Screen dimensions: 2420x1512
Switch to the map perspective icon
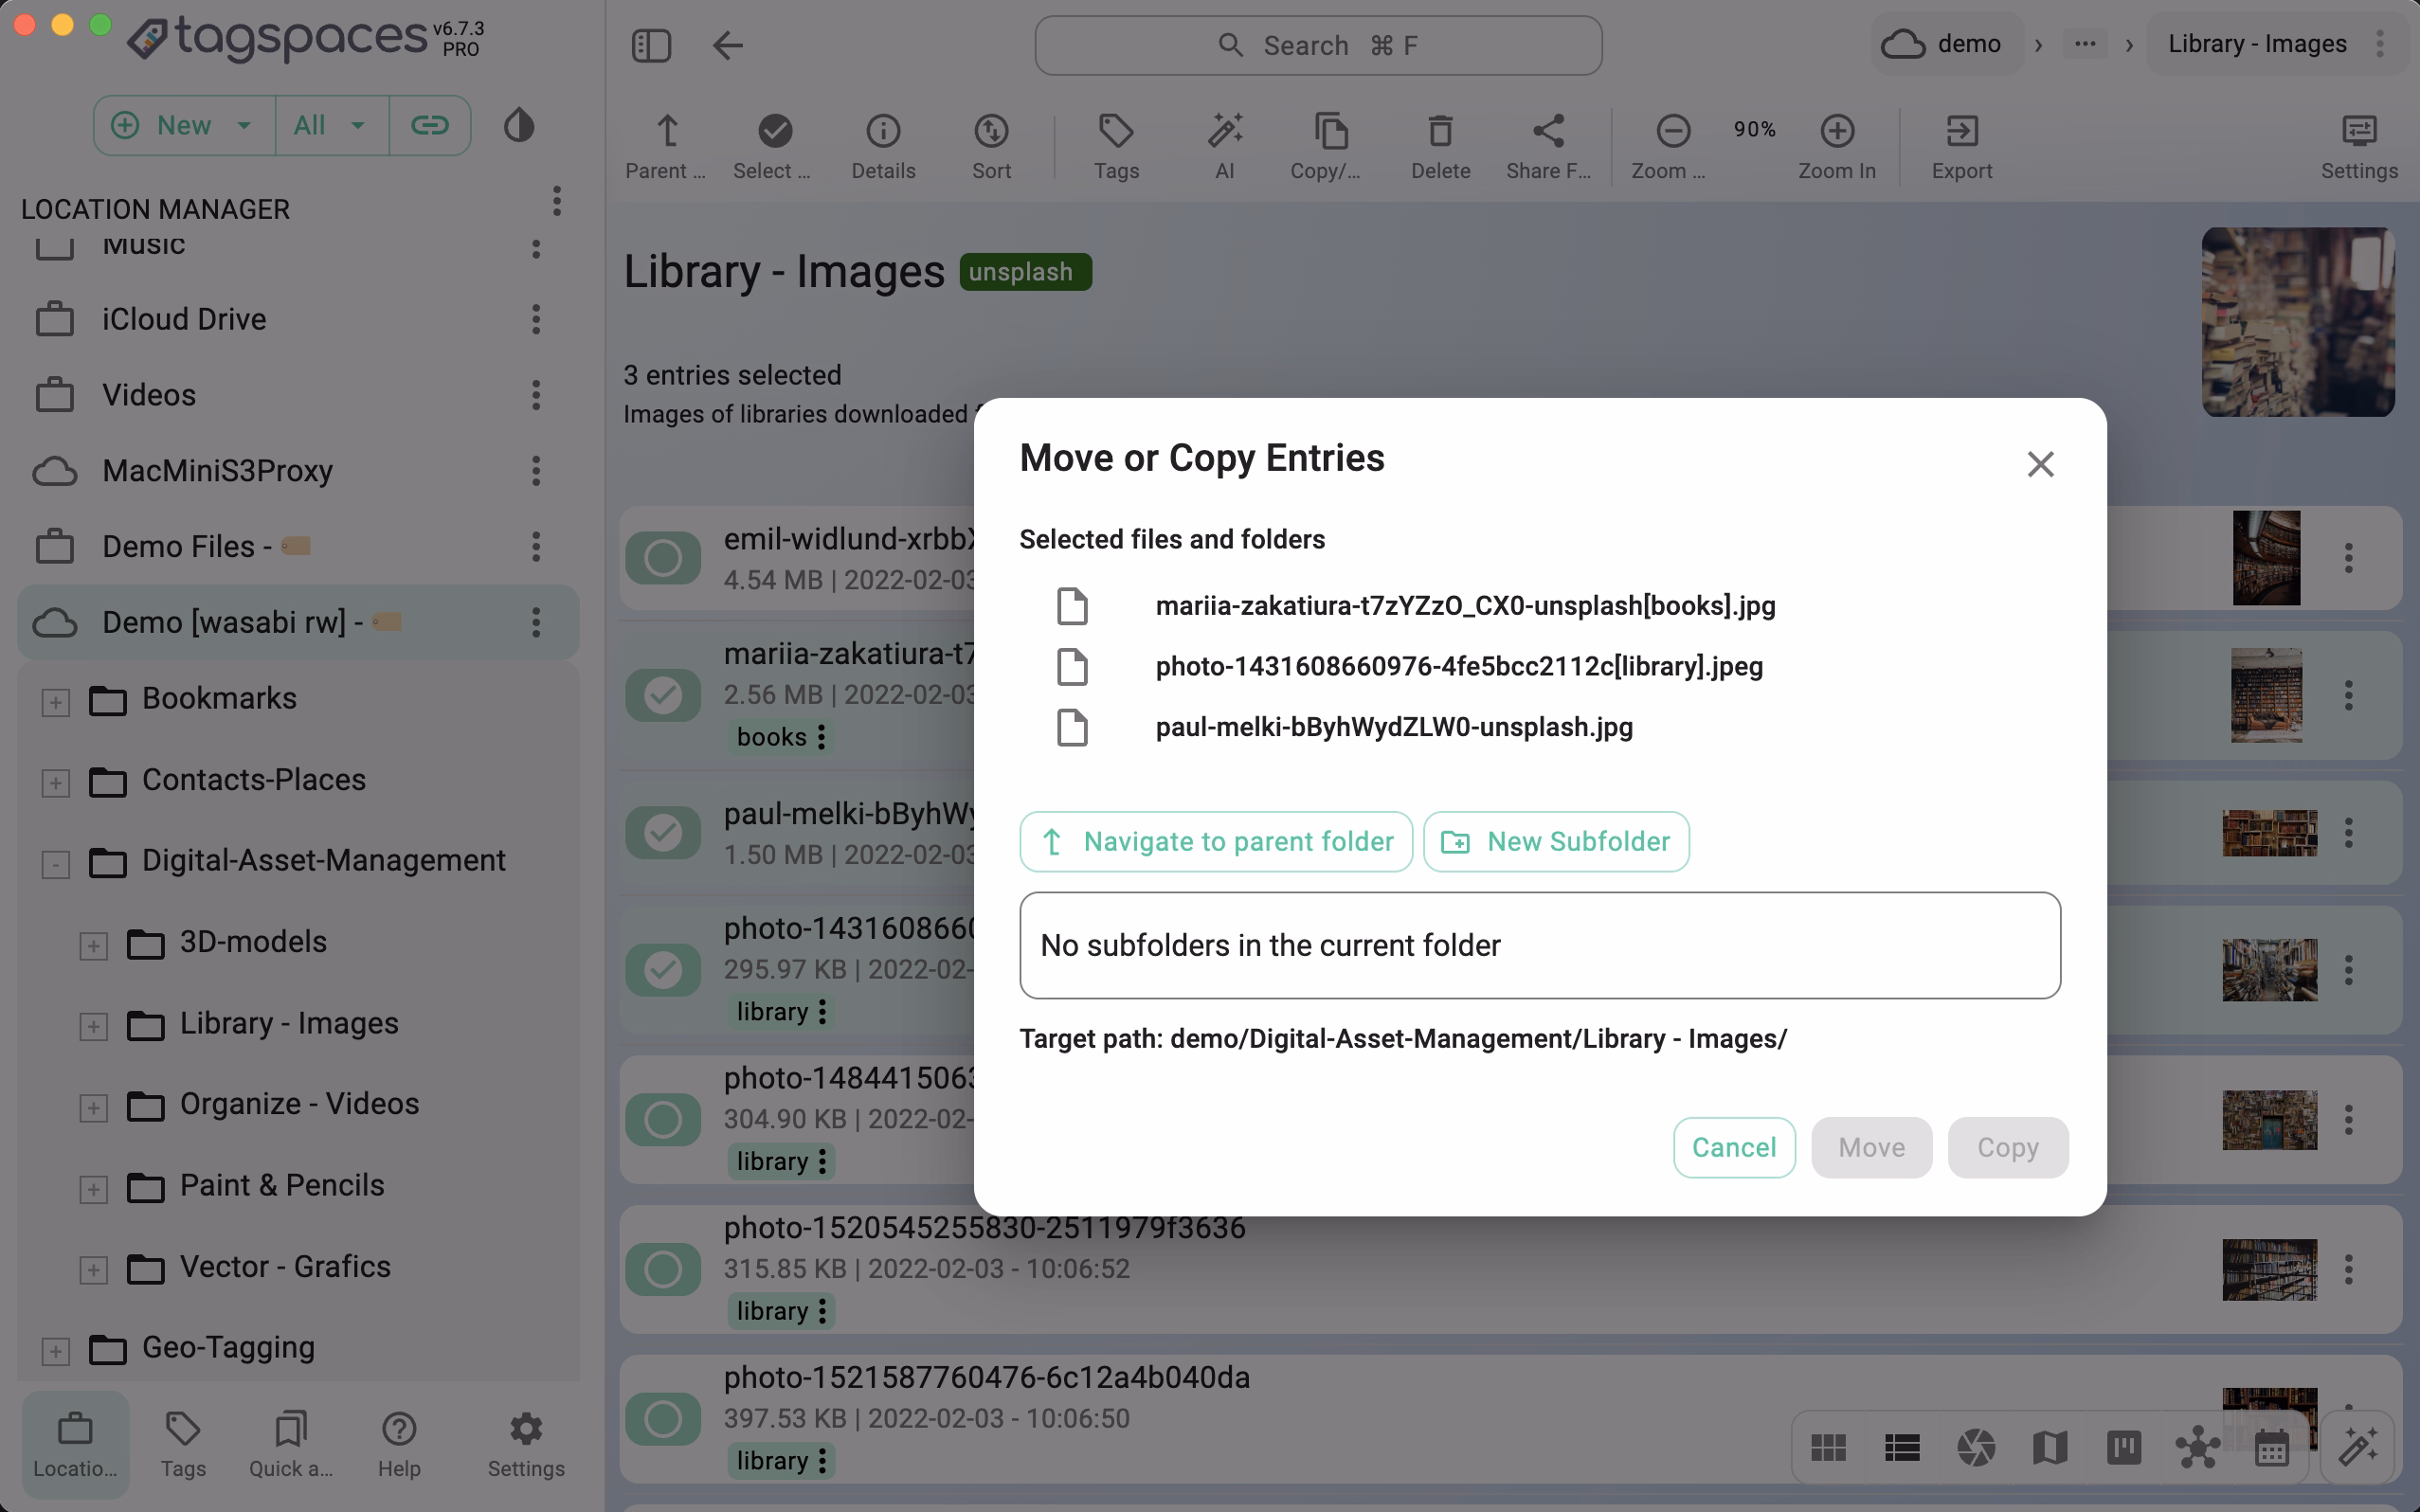2049,1447
